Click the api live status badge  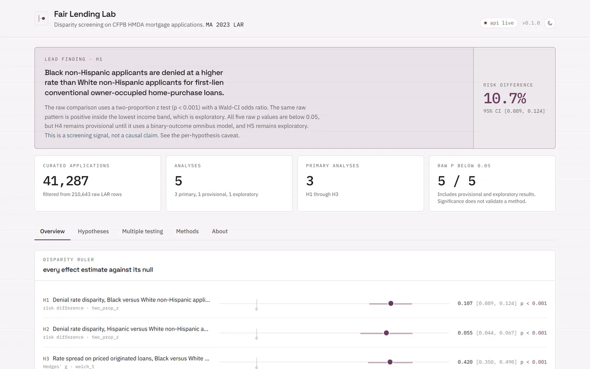(499, 23)
